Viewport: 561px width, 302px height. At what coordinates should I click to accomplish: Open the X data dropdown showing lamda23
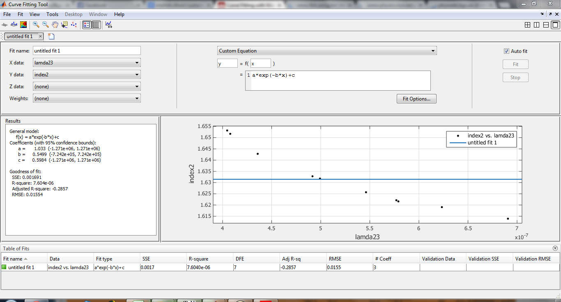click(87, 63)
